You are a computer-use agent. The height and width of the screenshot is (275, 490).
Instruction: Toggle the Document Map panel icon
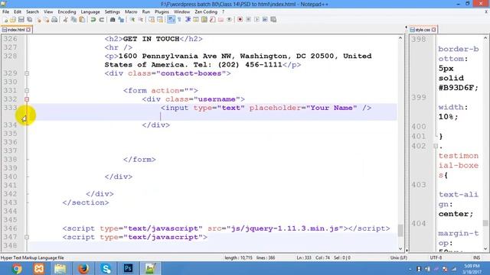(204, 20)
